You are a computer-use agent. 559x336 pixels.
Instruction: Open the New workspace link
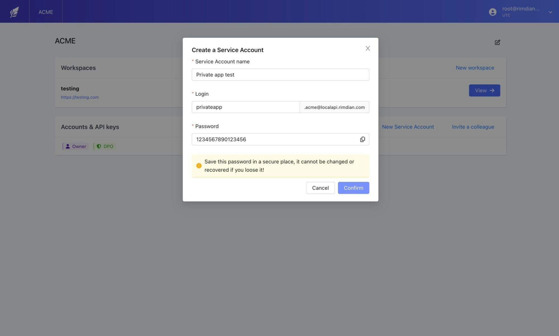(x=475, y=68)
